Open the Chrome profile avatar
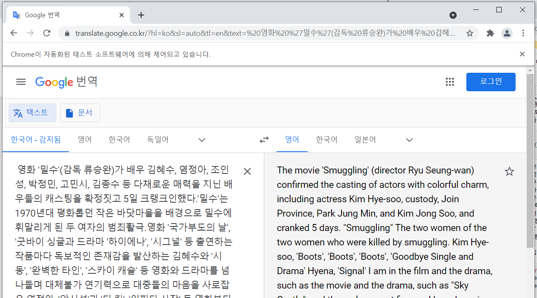 [507, 33]
